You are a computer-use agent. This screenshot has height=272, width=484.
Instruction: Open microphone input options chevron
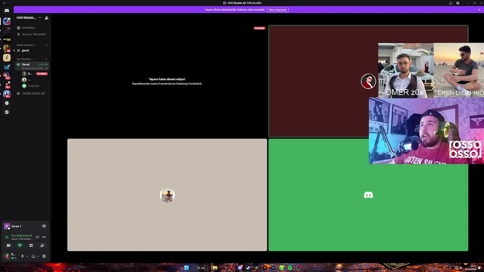[x=27, y=256]
